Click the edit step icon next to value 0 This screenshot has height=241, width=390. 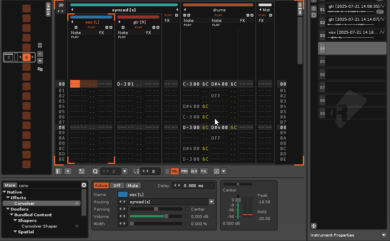pyautogui.click(x=136, y=171)
